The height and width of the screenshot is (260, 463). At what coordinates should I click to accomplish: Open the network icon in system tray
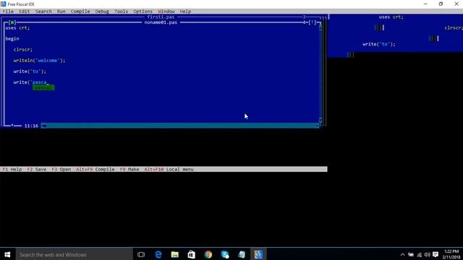click(419, 254)
